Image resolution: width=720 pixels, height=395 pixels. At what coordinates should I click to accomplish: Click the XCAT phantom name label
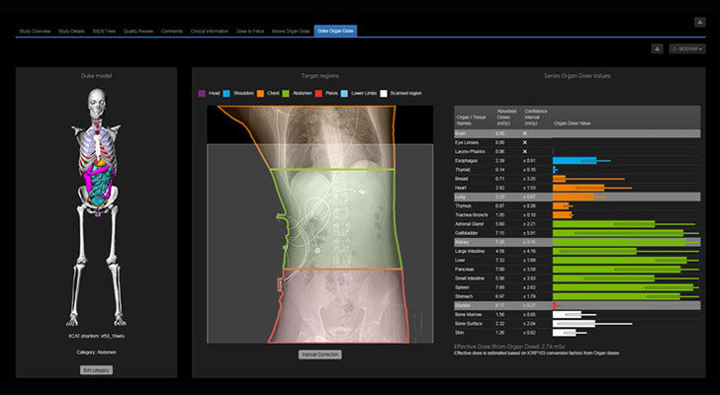pyautogui.click(x=97, y=336)
